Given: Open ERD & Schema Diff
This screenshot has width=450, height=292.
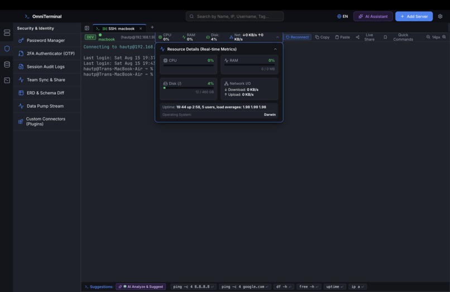Looking at the screenshot, I should (x=47, y=93).
